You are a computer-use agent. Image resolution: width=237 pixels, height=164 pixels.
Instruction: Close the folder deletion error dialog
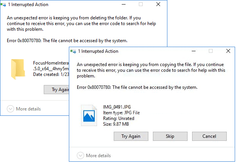158,5
